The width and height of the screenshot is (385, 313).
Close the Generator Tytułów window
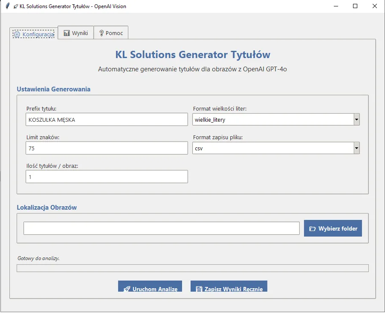(x=374, y=6)
